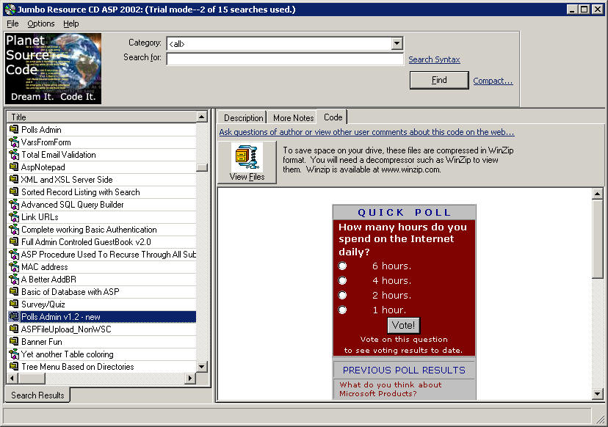Click 'PREVIOUS POLL RESULTS' heading in preview
This screenshot has height=427, width=608.
coord(404,370)
